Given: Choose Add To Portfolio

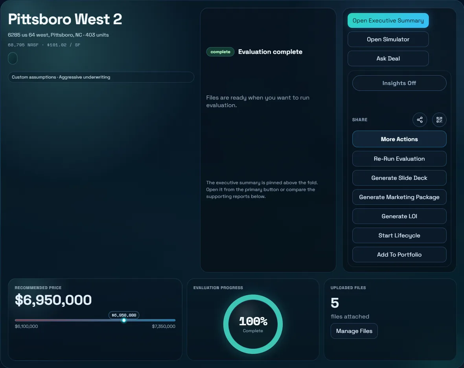Looking at the screenshot, I should (x=399, y=255).
